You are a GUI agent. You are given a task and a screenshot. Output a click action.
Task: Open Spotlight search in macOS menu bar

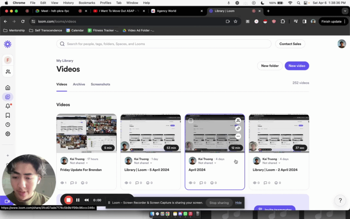tap(298, 3)
